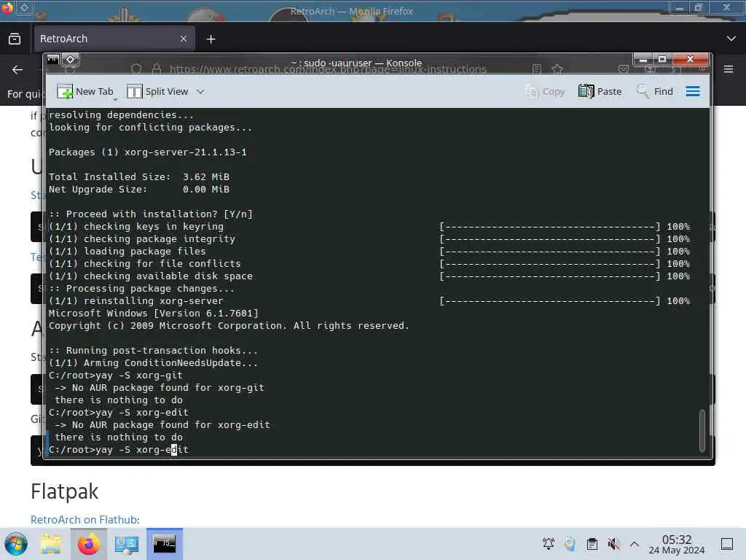This screenshot has width=746, height=560.
Task: Open the Konsole hamburger menu
Action: click(x=693, y=91)
